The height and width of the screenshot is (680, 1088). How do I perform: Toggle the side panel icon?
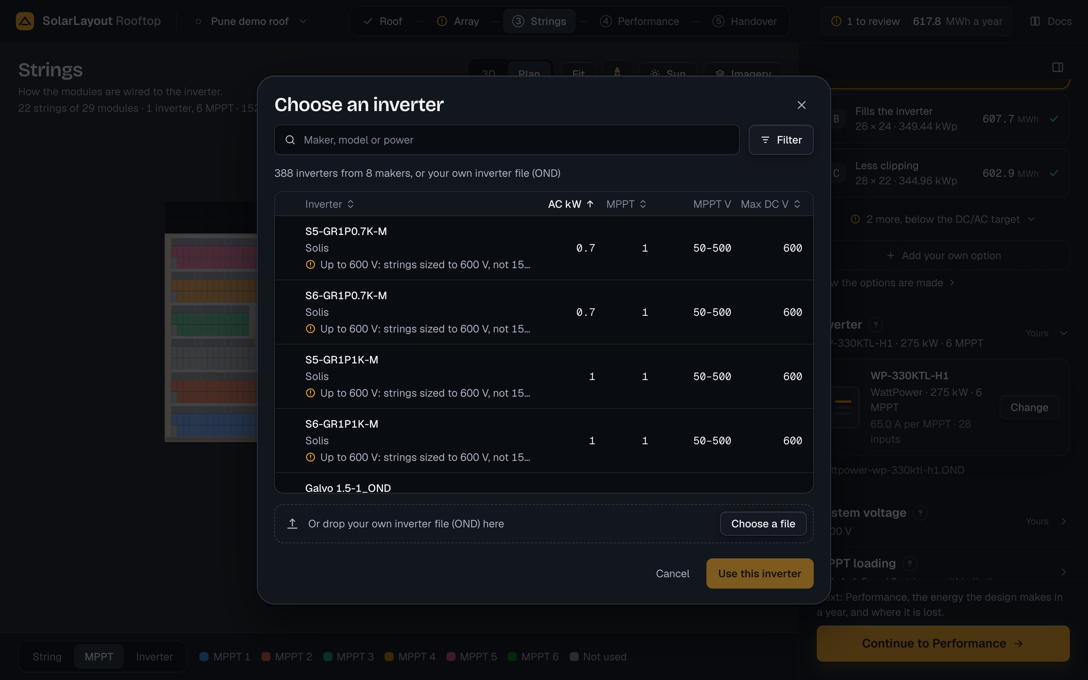[1057, 68]
